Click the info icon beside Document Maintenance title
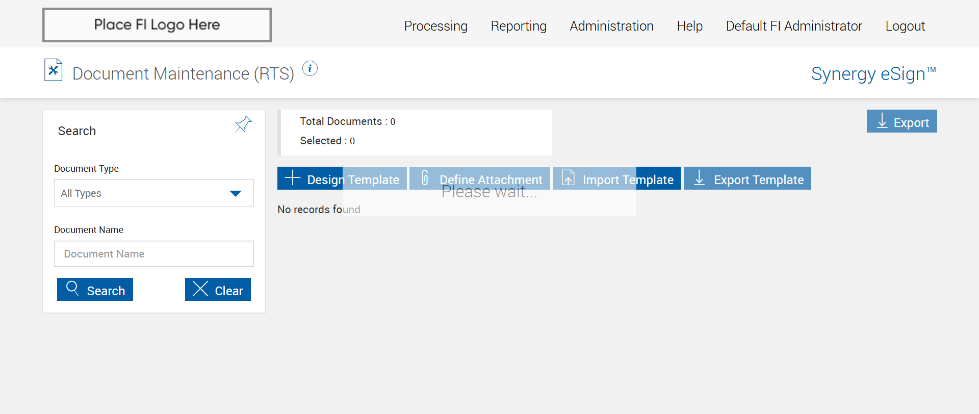This screenshot has height=414, width=979. [x=310, y=68]
